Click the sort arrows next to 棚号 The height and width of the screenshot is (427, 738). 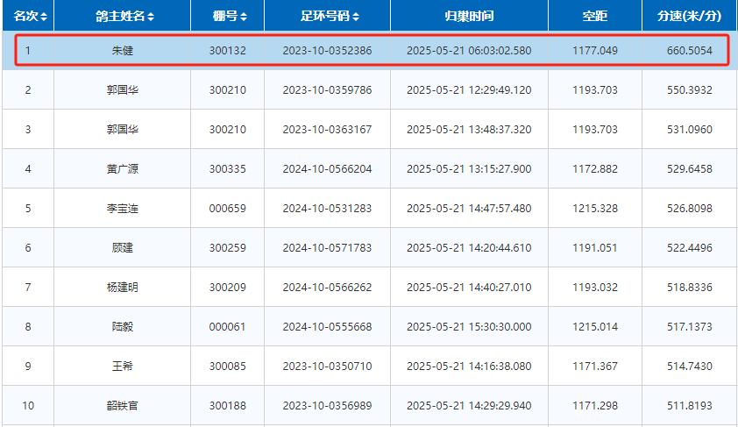244,17
